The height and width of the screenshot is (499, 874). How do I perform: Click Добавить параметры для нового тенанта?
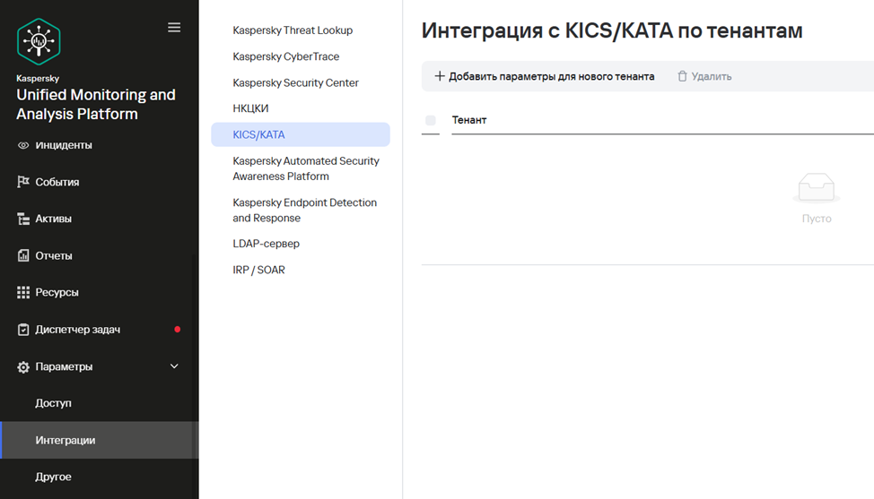click(545, 76)
